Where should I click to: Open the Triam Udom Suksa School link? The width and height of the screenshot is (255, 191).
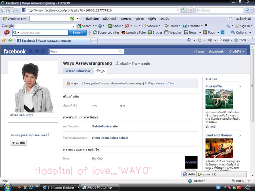110,138
